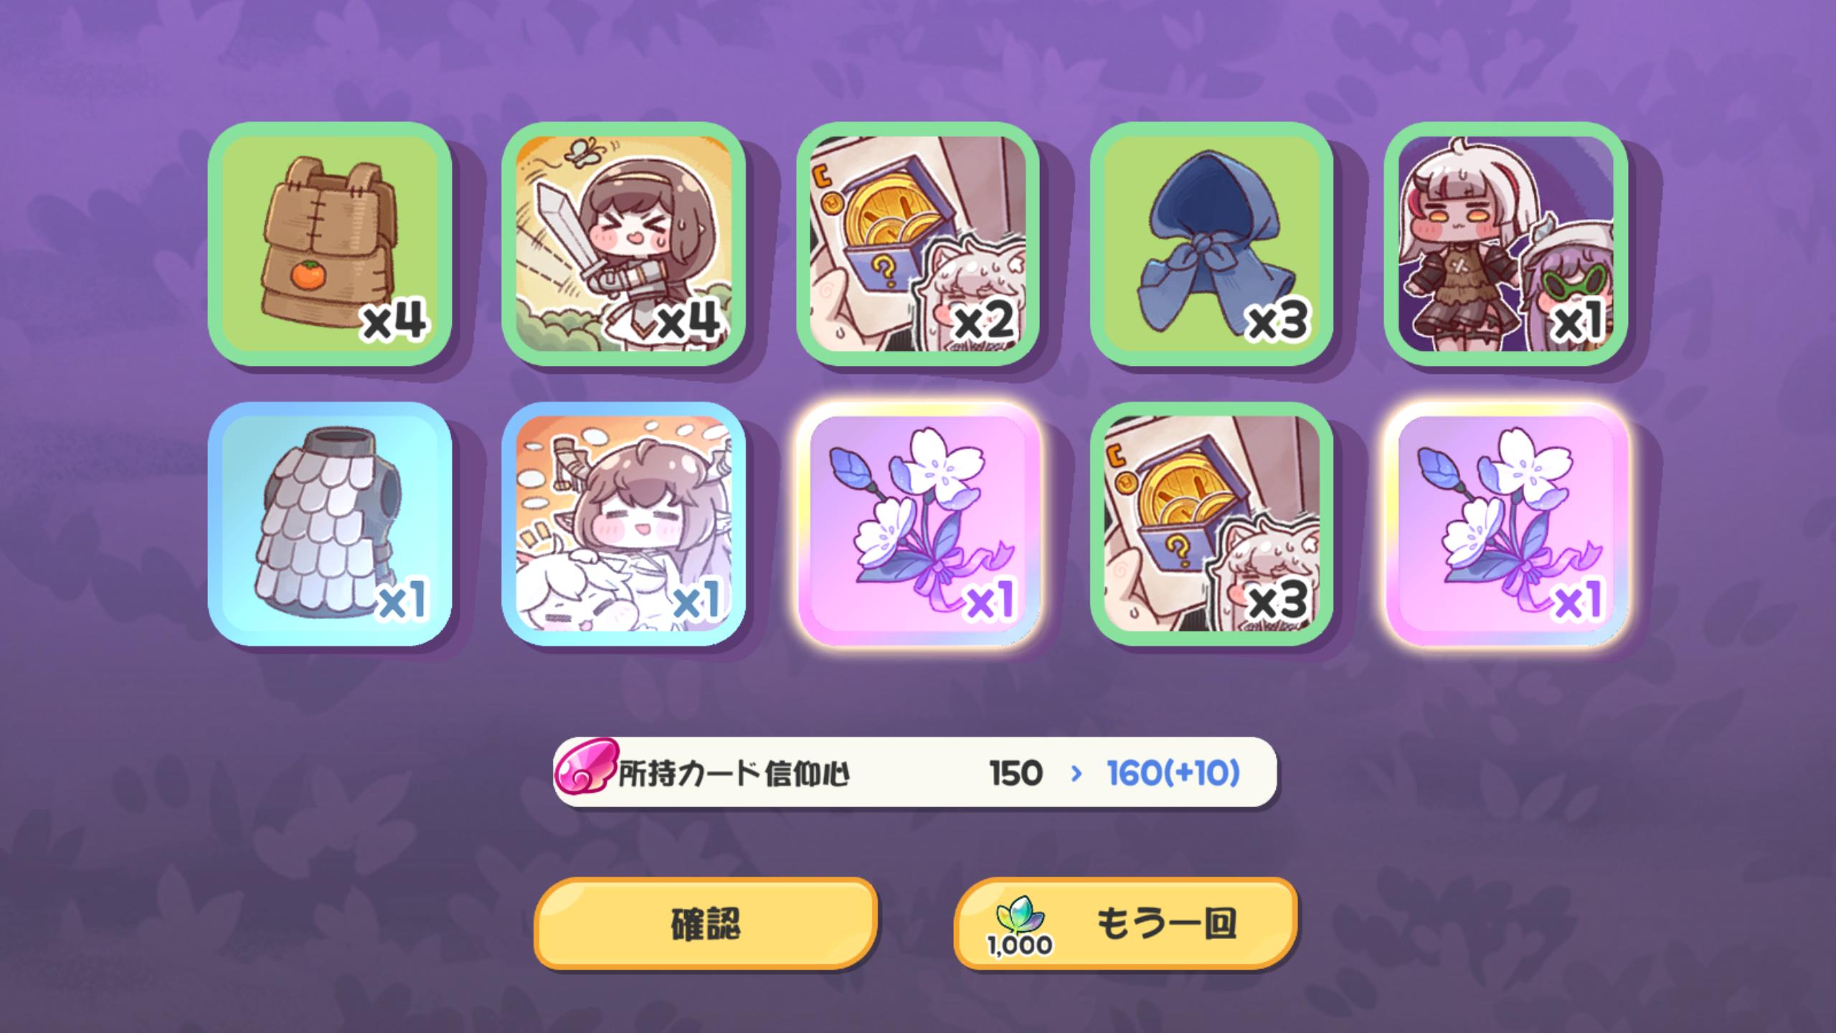Tap the brown backpack item x4
The image size is (1836, 1033).
(x=330, y=244)
